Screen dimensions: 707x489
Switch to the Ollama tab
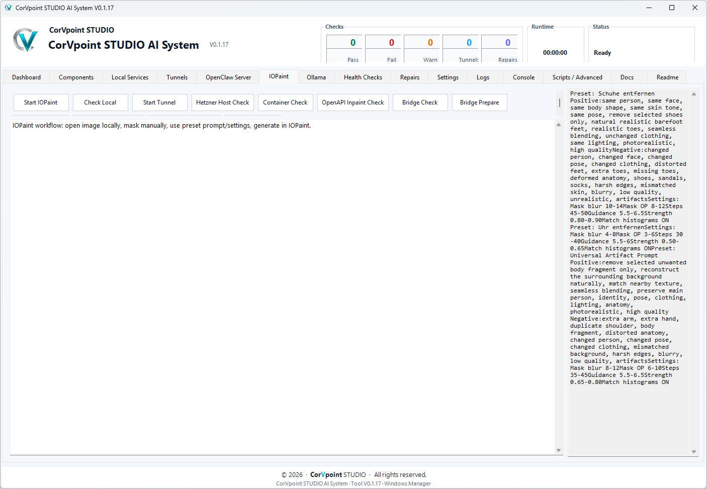316,77
